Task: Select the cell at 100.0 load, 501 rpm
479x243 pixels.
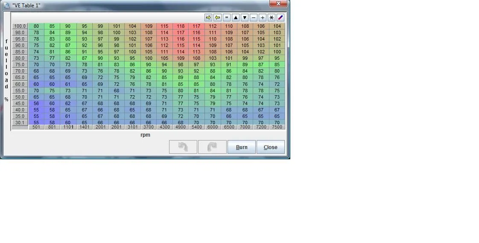Action: click(x=36, y=26)
